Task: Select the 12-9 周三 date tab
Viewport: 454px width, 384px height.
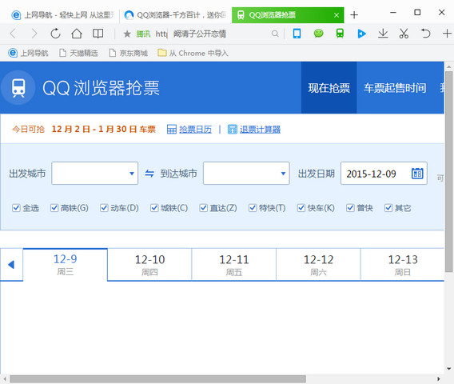Action: coord(66,265)
